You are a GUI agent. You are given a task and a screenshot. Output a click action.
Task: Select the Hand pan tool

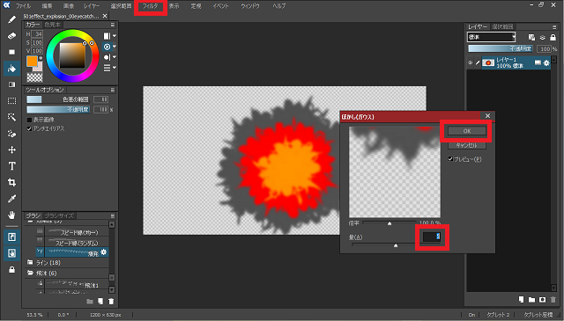[x=11, y=215]
